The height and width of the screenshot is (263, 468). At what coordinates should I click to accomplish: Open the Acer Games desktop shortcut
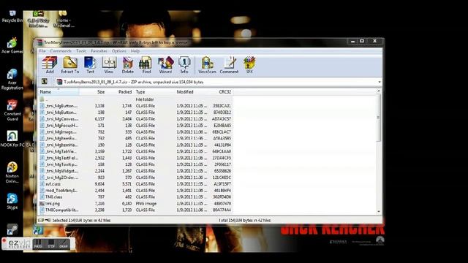click(12, 46)
